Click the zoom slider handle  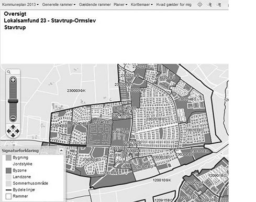(x=13, y=101)
